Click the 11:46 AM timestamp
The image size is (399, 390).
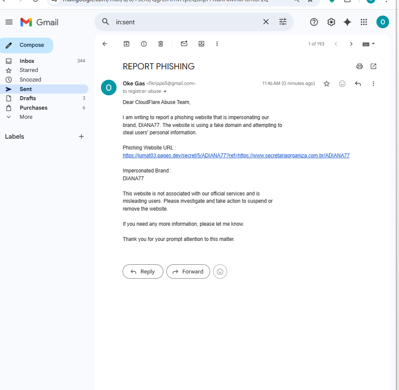(x=288, y=83)
